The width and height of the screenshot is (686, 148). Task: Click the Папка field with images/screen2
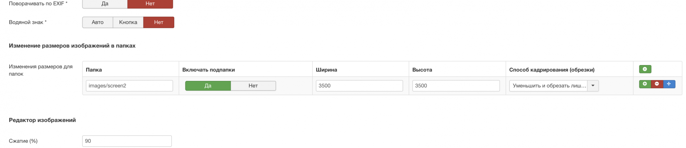[x=129, y=86]
